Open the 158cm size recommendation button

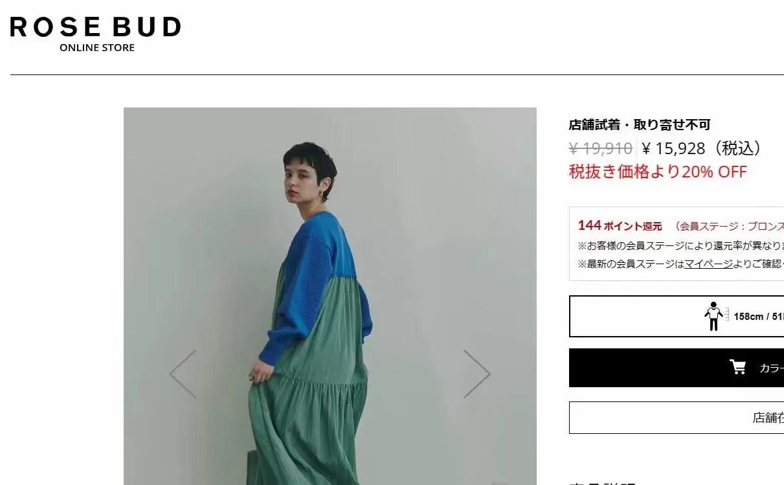(x=677, y=316)
